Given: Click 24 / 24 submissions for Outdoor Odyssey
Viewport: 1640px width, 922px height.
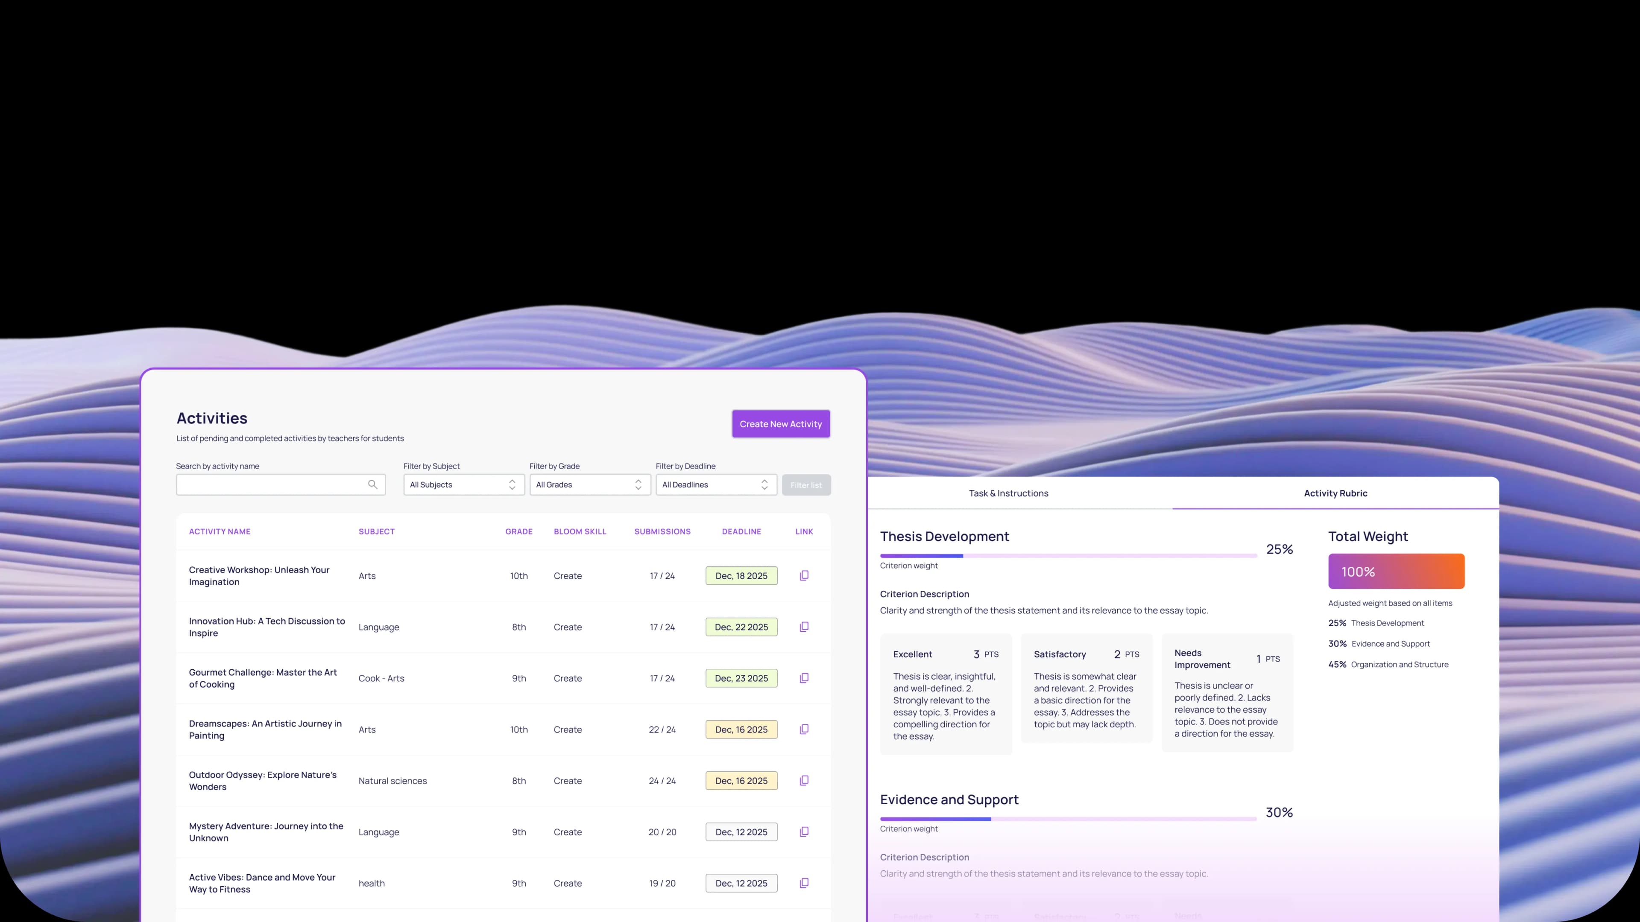Looking at the screenshot, I should click(x=662, y=781).
